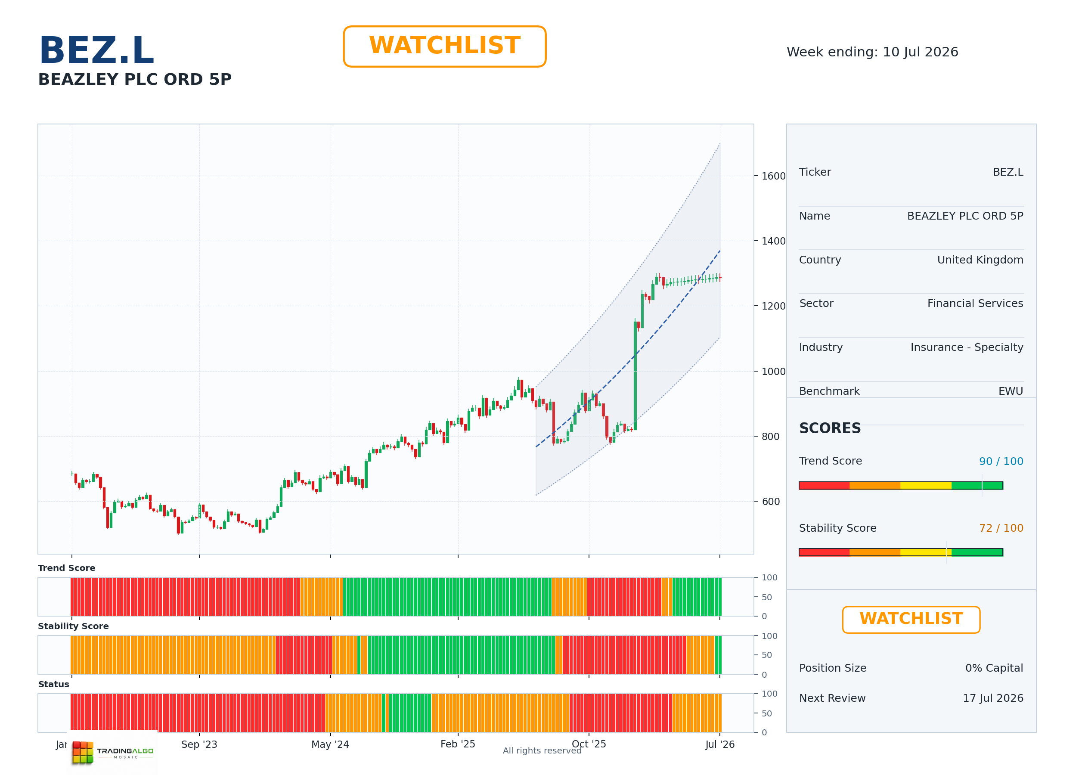This screenshot has width=1085, height=775.
Task: Click the Status subchart title
Action: click(x=53, y=684)
